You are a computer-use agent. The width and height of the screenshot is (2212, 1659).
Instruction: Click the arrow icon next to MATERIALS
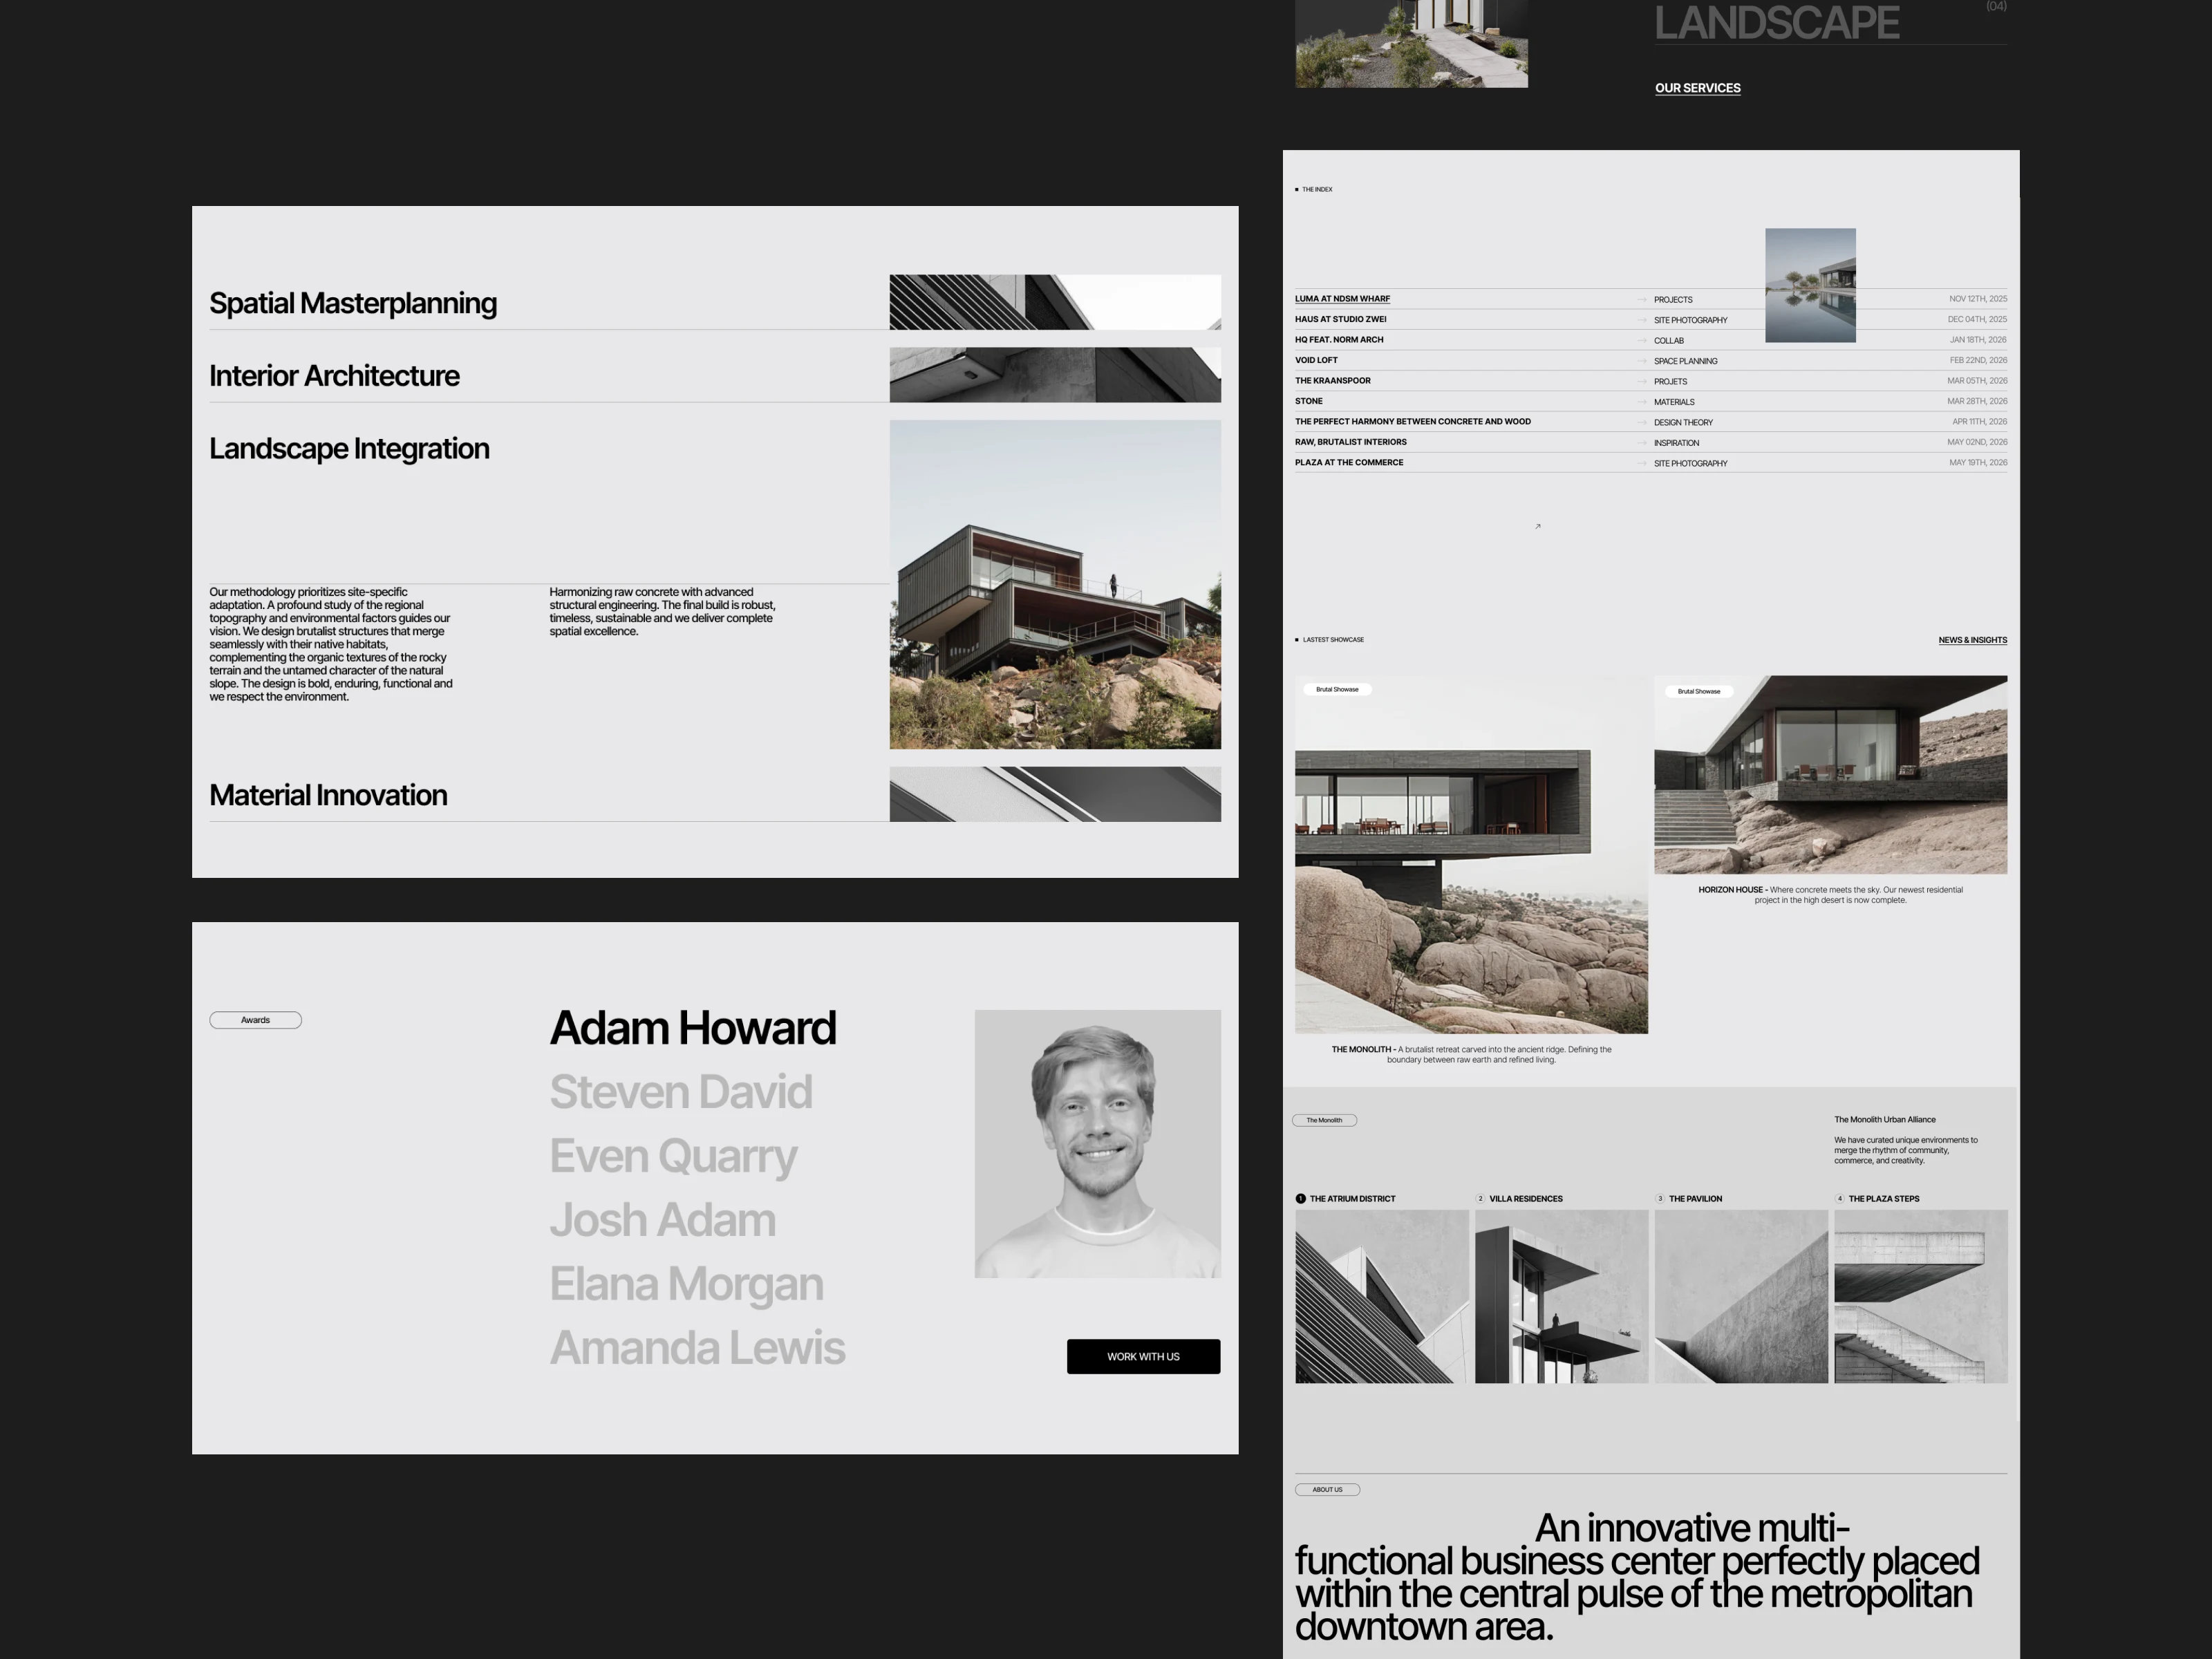click(x=1641, y=402)
